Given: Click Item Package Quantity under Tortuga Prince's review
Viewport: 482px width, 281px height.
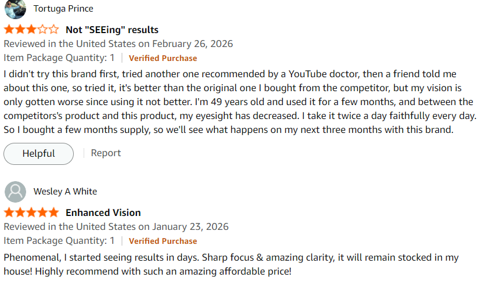Looking at the screenshot, I should click(x=59, y=58).
